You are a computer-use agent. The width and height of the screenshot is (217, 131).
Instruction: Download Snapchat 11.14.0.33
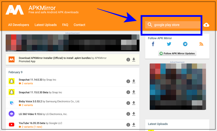pyautogui.click(x=134, y=81)
